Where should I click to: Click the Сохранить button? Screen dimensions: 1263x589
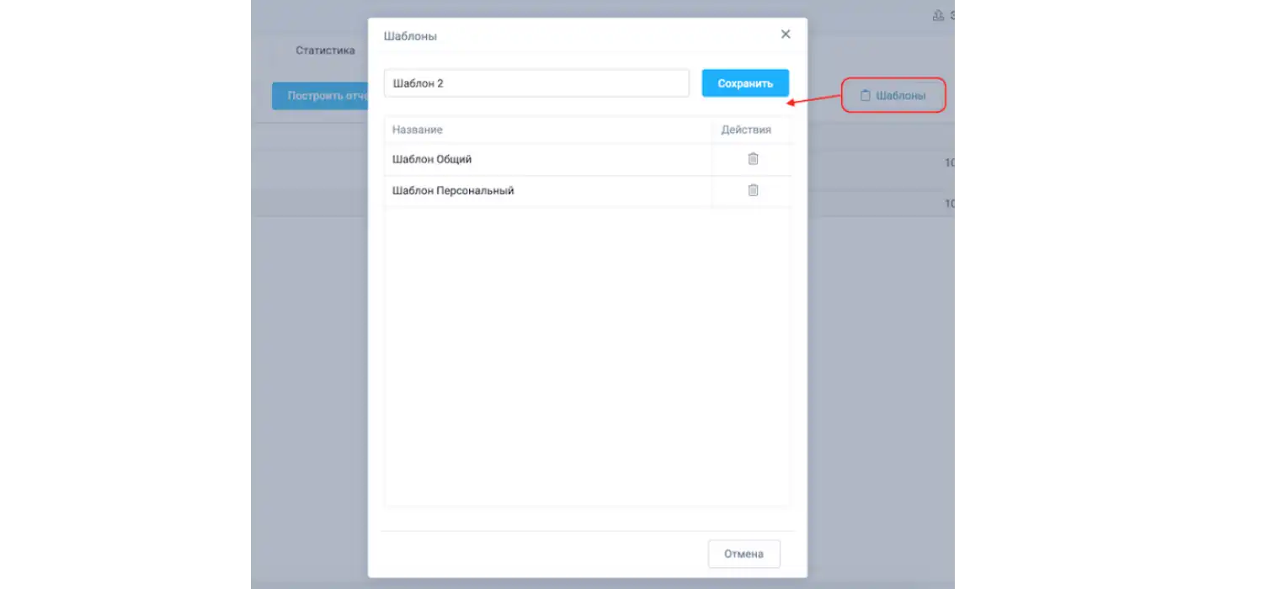click(745, 83)
